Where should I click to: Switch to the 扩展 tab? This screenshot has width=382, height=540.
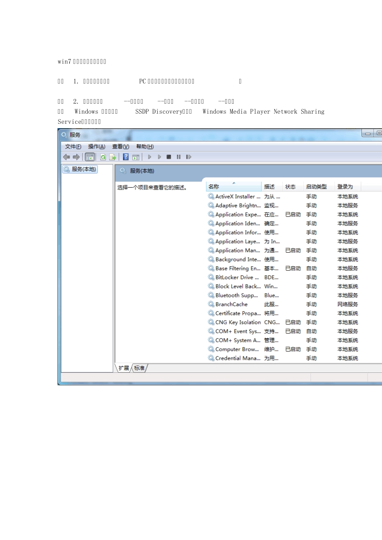[x=124, y=368]
